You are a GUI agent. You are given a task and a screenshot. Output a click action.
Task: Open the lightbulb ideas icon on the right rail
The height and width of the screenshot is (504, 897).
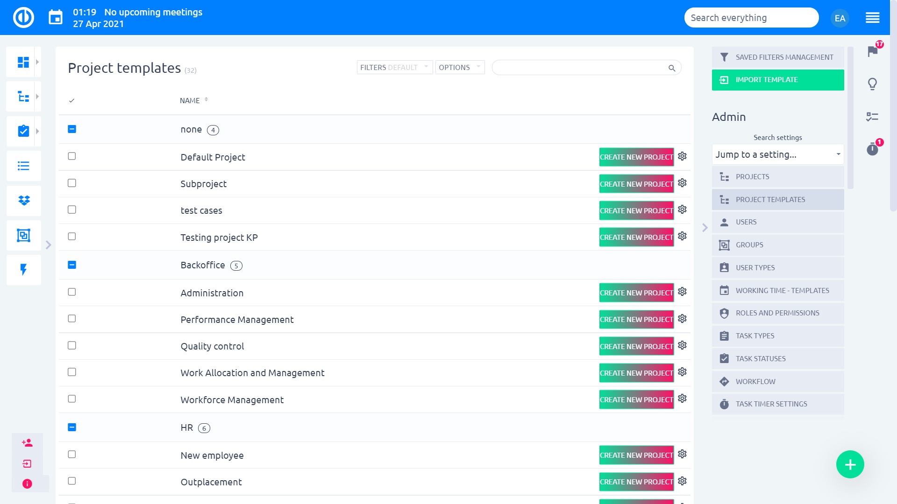point(872,84)
